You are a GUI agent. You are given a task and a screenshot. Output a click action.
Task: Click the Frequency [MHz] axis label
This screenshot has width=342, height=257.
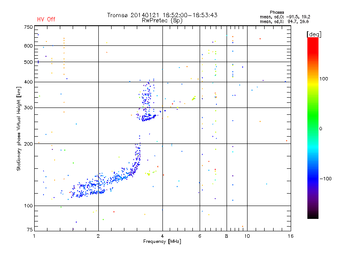162,242
